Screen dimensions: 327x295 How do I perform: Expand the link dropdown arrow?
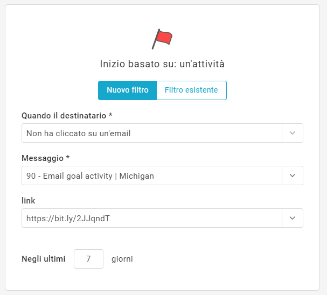point(293,218)
